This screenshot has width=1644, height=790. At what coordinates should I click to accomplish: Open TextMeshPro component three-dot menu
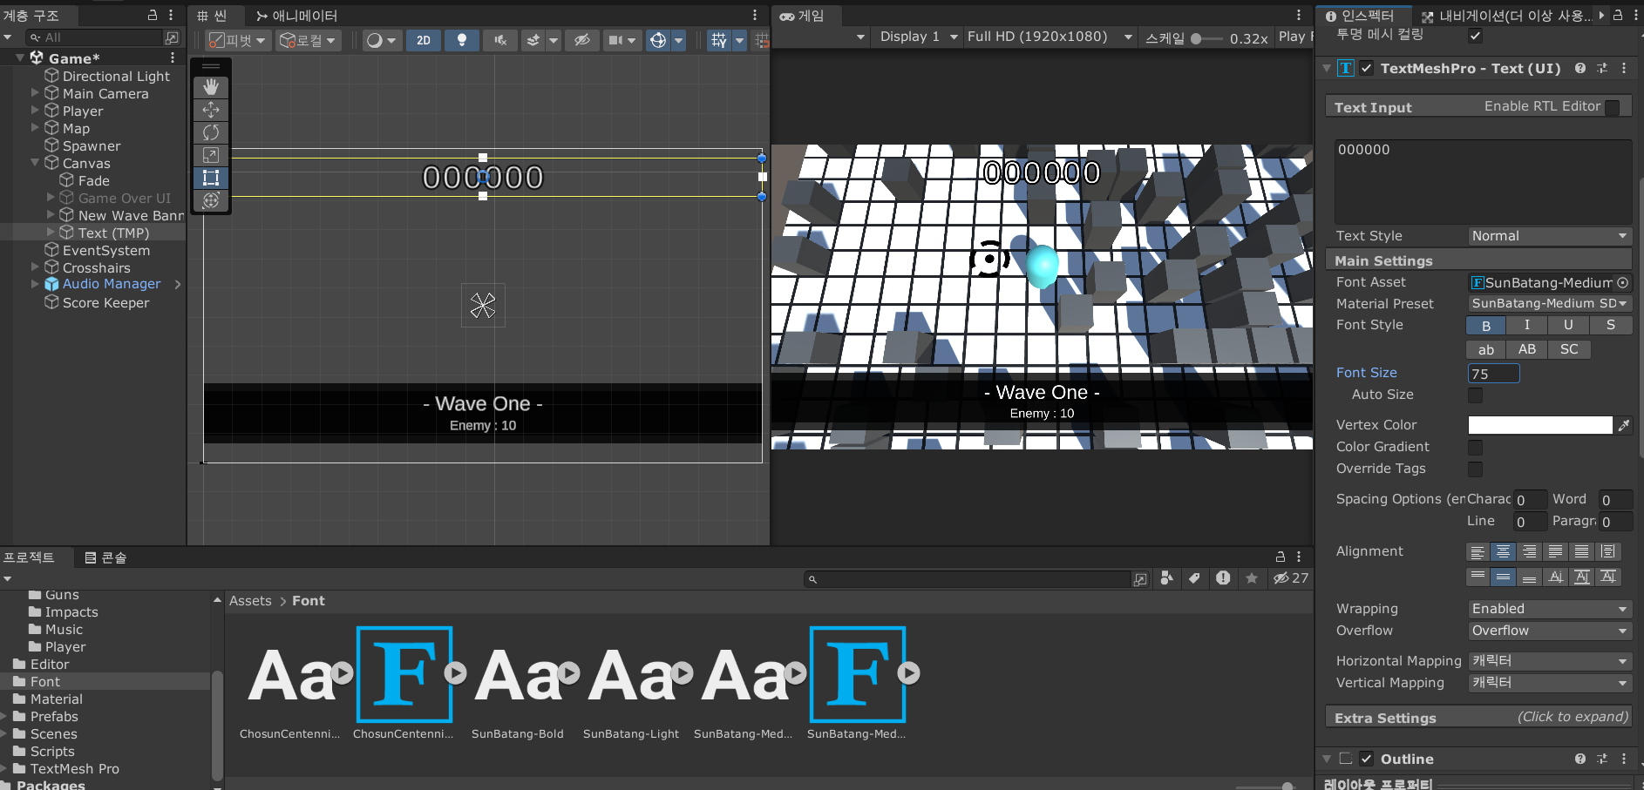[1624, 68]
